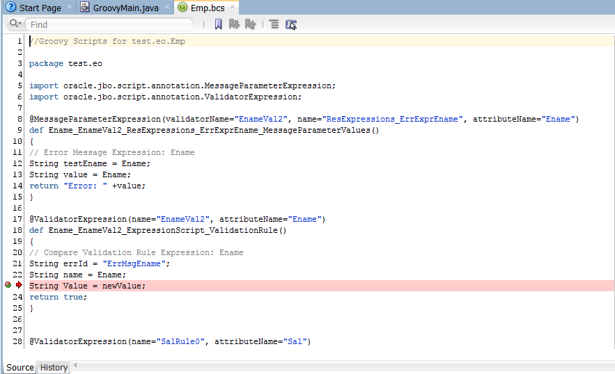Close the Start Page tab
Image resolution: width=615 pixels, height=374 pixels.
tap(70, 7)
